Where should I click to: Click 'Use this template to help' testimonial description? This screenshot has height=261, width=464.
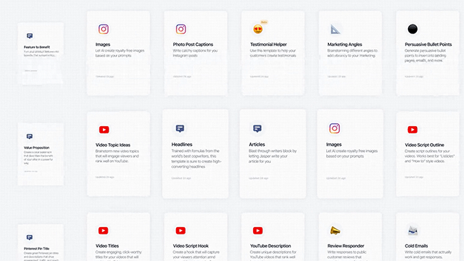[x=273, y=53]
